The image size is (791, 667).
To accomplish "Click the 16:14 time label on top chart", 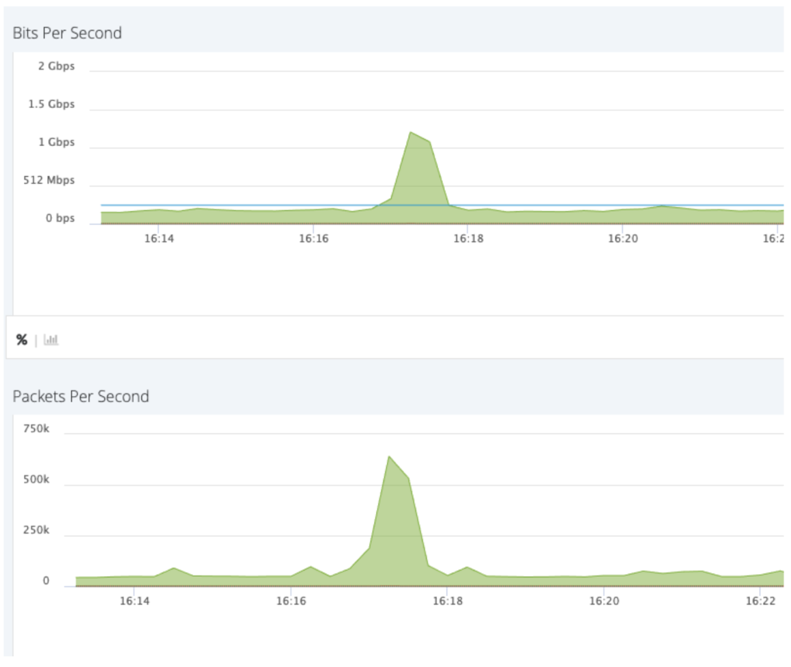I will (160, 239).
